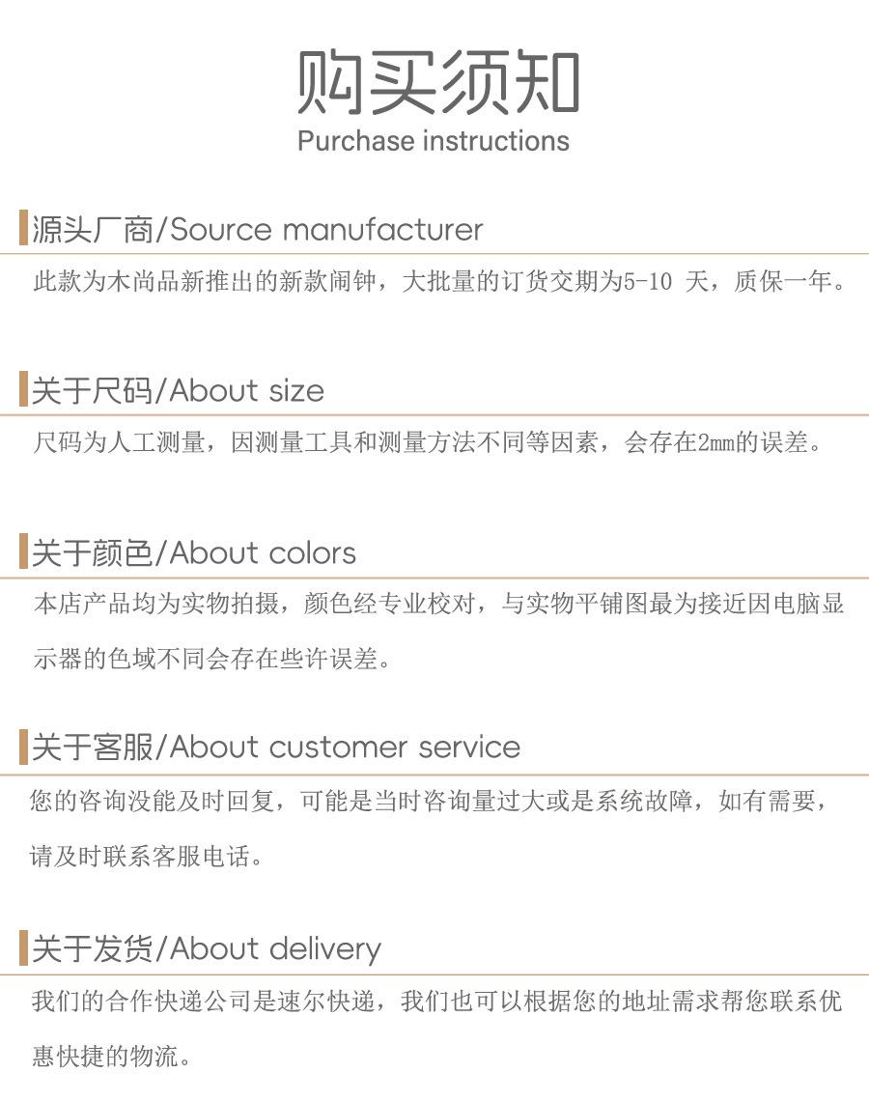Select the About customer service heading
Image resolution: width=869 pixels, height=1101 pixels.
click(276, 747)
